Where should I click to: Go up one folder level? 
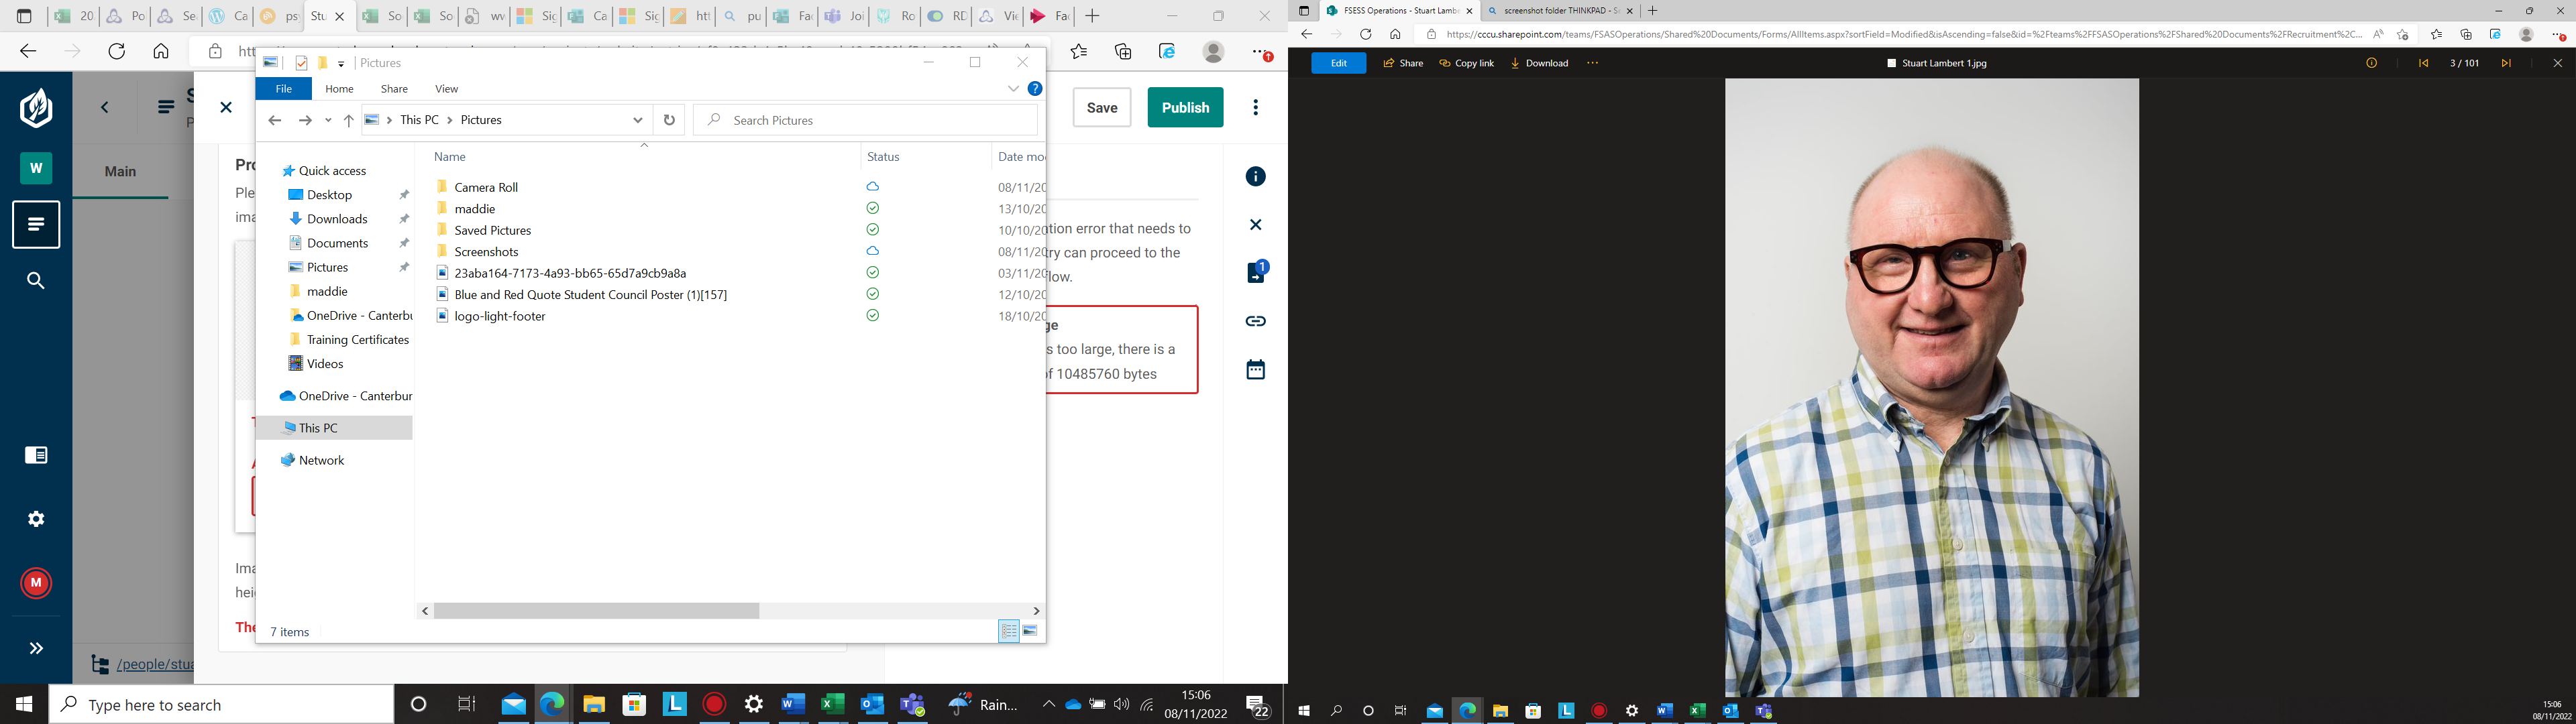(x=348, y=120)
